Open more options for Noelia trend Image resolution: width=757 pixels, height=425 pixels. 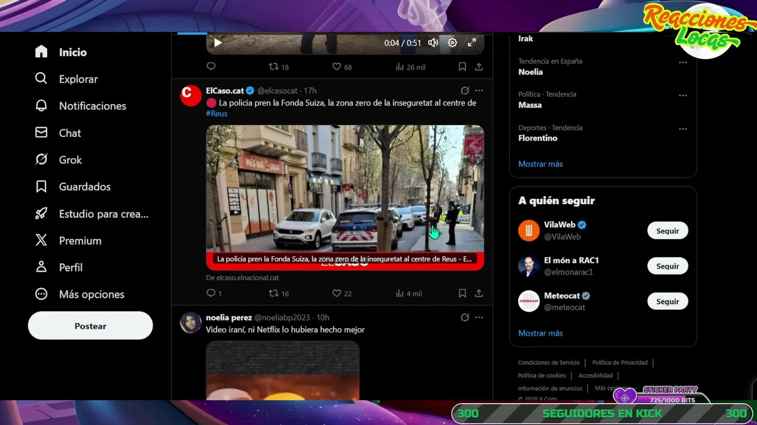(683, 62)
